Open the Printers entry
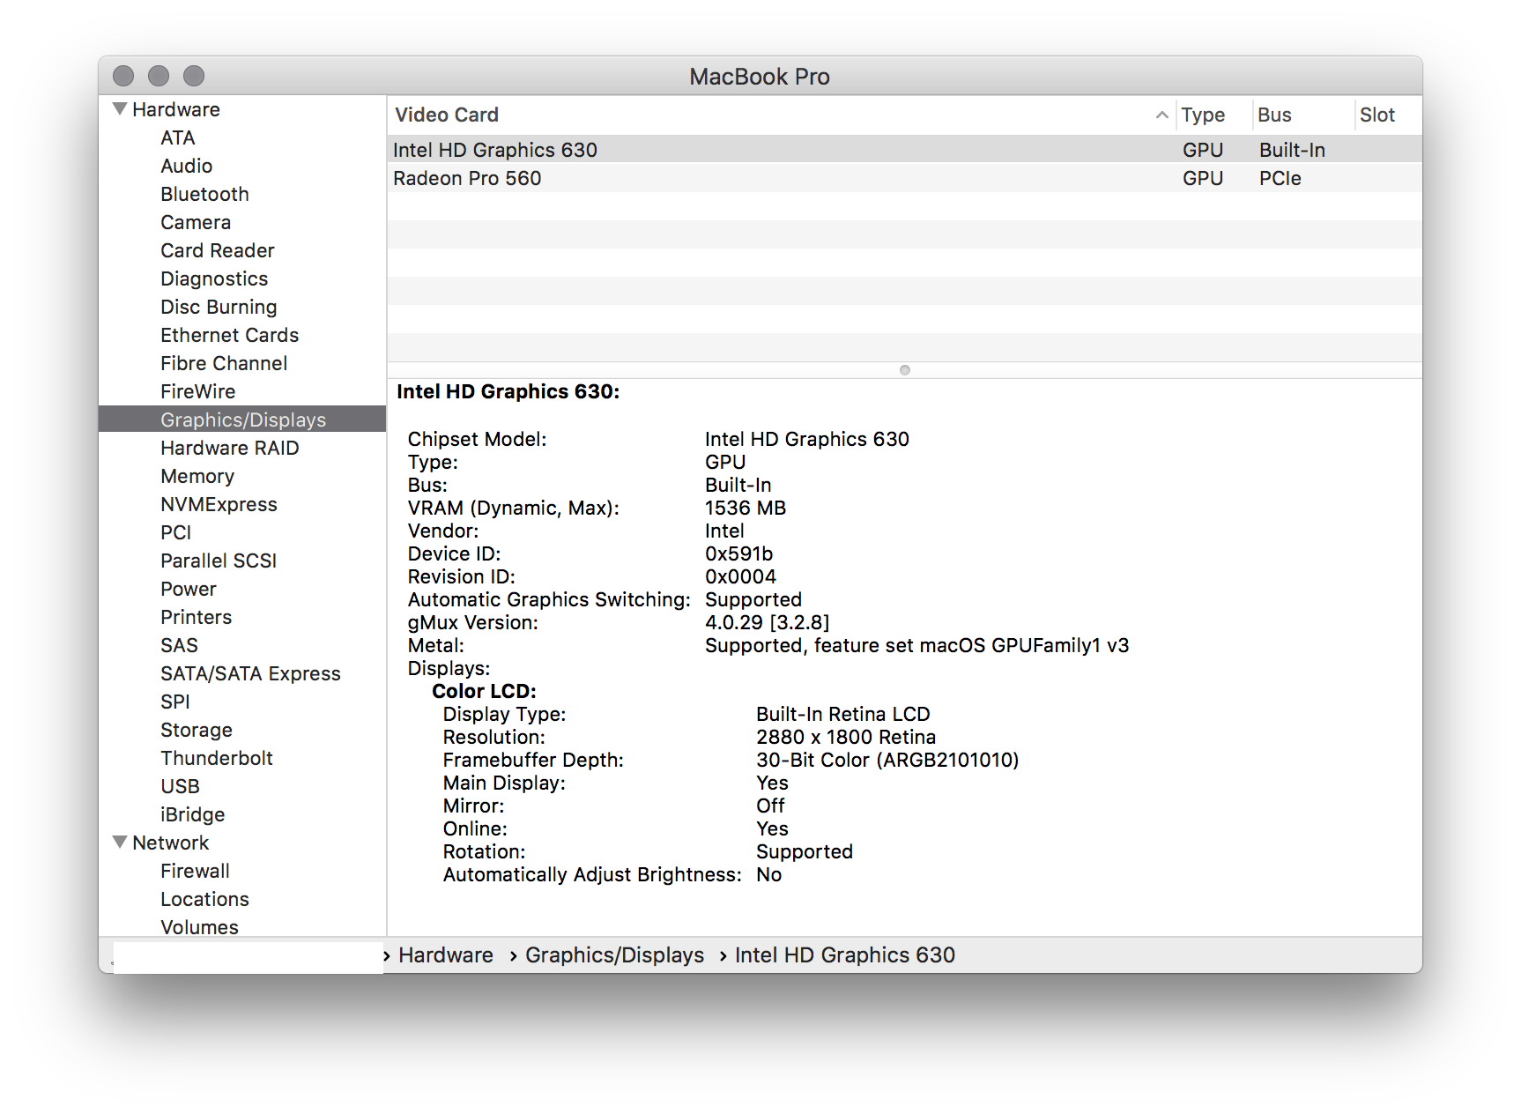Image resolution: width=1521 pixels, height=1114 pixels. click(x=196, y=617)
